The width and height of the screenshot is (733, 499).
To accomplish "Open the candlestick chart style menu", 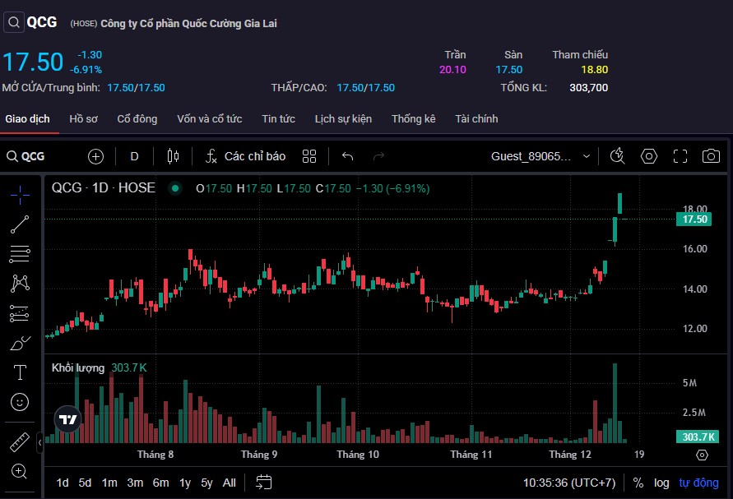I will point(173,156).
